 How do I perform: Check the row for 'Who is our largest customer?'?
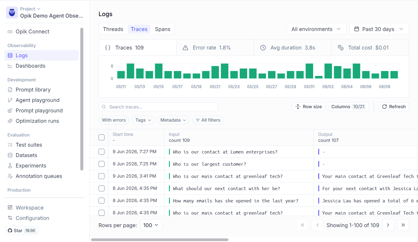pyautogui.click(x=102, y=164)
